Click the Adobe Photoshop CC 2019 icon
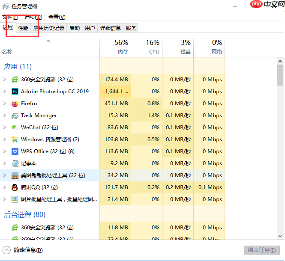This screenshot has width=285, height=261. [15, 92]
